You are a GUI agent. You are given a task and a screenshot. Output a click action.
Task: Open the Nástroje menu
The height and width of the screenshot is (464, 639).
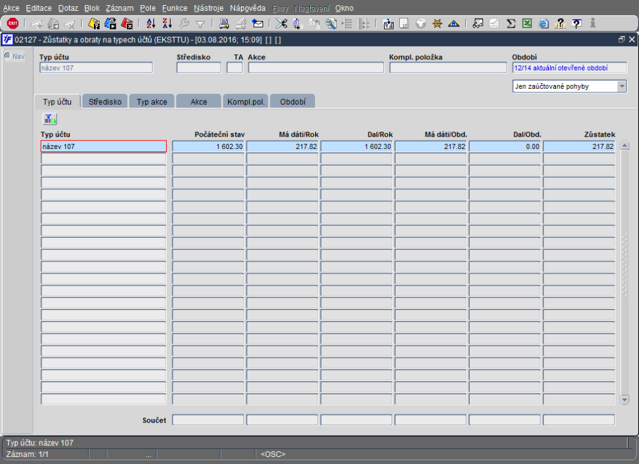[x=209, y=8]
